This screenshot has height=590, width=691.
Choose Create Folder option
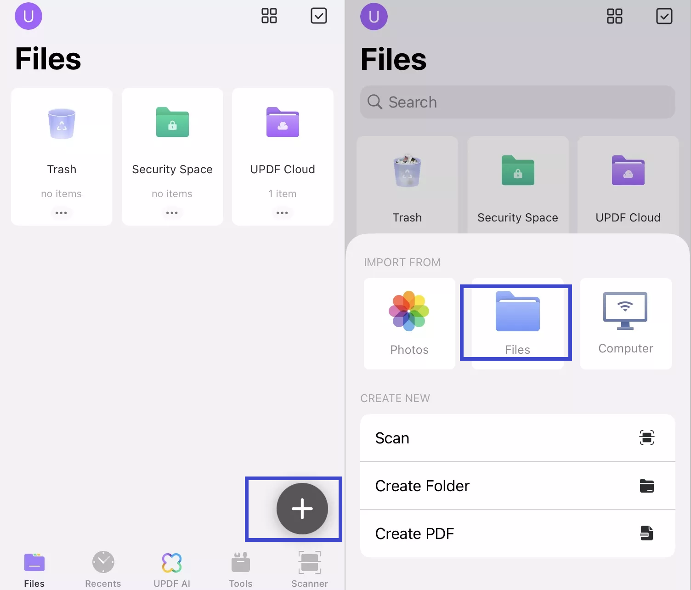tap(518, 486)
